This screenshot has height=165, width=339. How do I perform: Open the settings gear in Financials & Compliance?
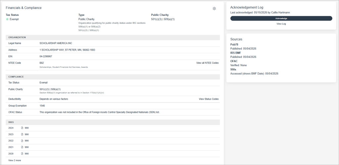point(214,9)
